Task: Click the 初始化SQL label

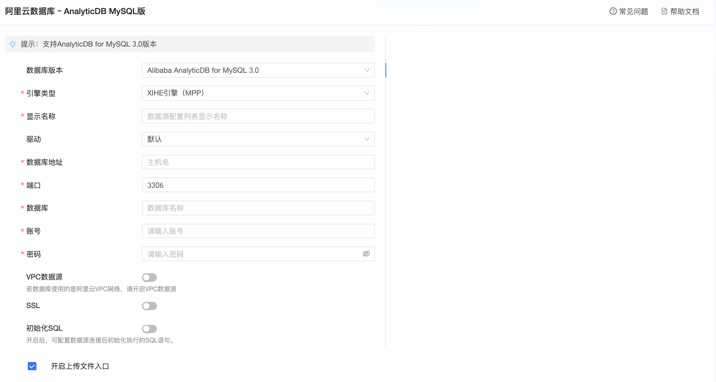Action: (x=45, y=328)
